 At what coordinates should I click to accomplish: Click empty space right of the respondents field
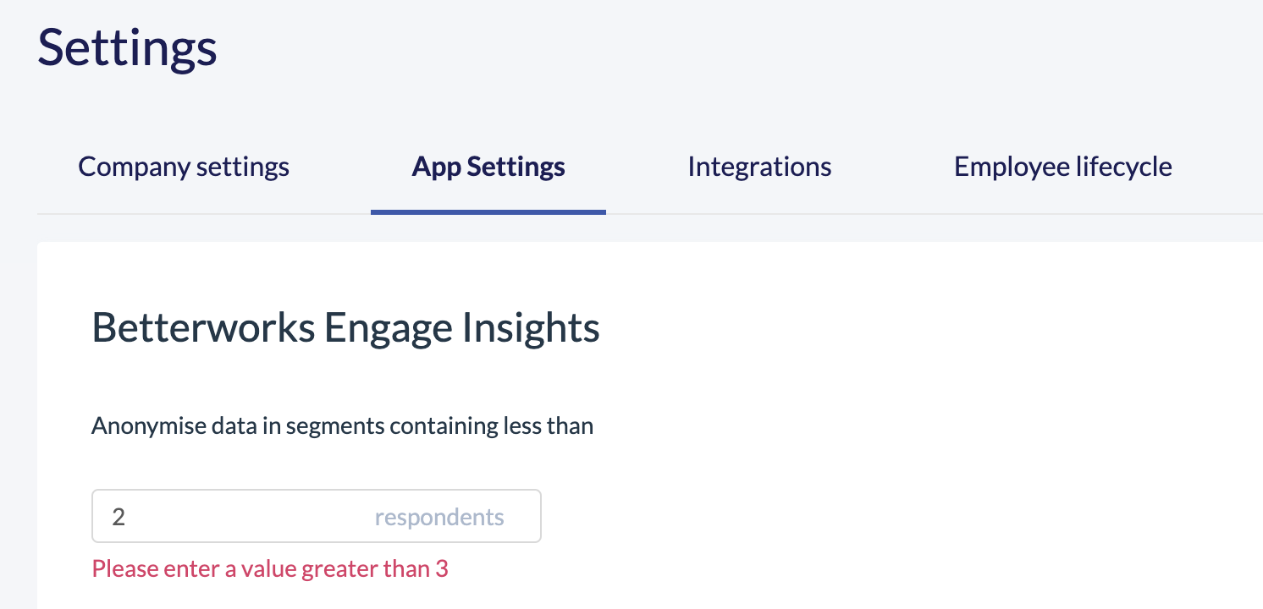[847, 516]
